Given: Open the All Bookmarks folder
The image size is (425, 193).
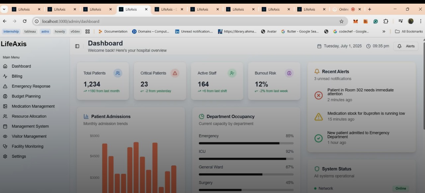Looking at the screenshot, I should (409, 32).
